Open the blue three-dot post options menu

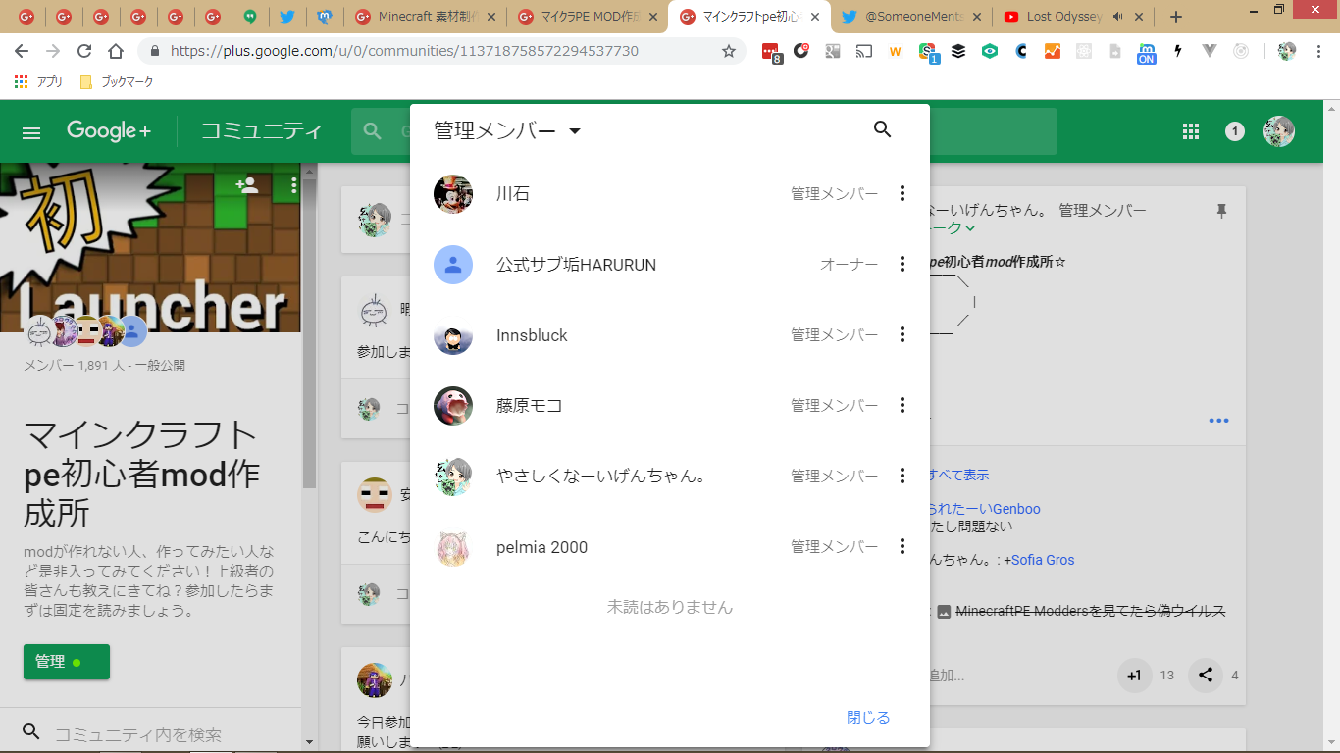click(x=1218, y=421)
